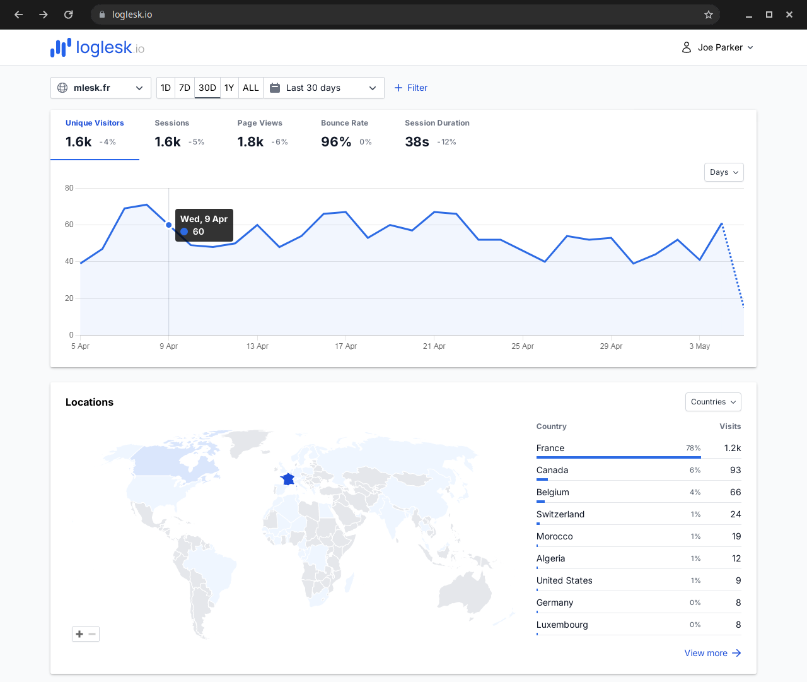Click the globe icon beside mlesk.fr
This screenshot has height=682, width=807.
coord(62,88)
